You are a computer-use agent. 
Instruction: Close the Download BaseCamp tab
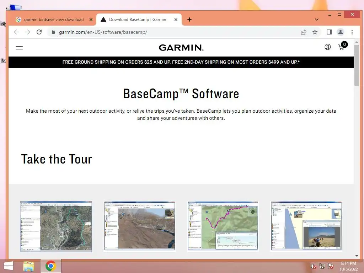(x=176, y=20)
